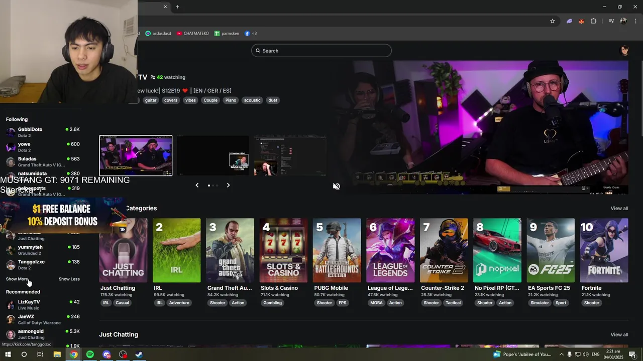Open Windows Start menu
Screen dimensions: 643x361
click(x=8, y=354)
